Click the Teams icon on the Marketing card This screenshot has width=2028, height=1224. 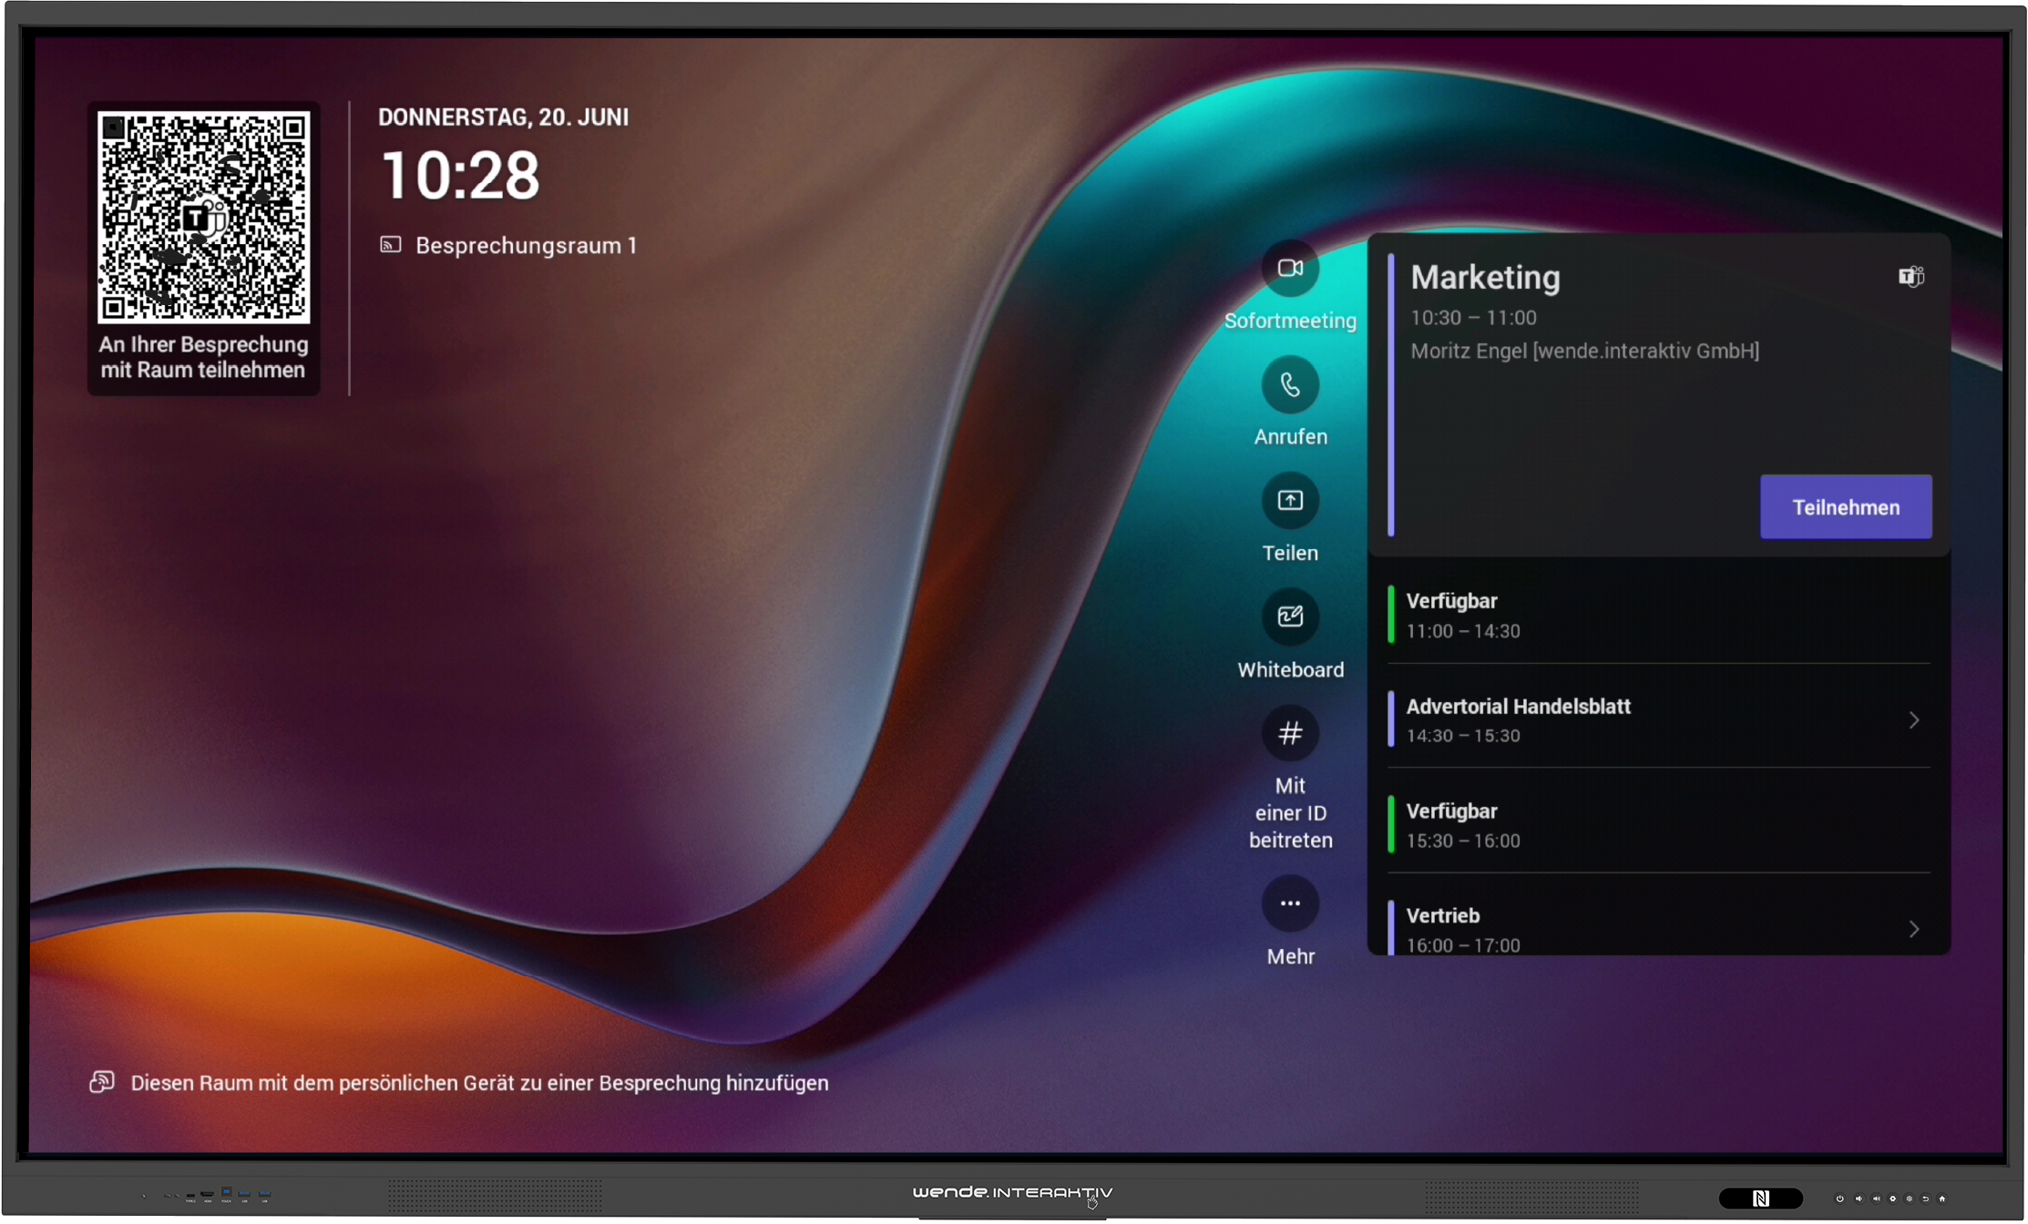click(1910, 276)
